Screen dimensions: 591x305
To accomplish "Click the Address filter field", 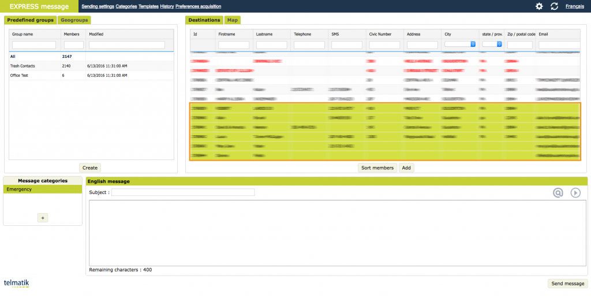I will [422, 45].
